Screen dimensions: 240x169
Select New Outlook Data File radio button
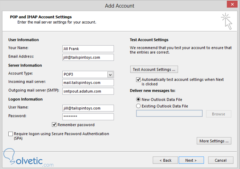[x=138, y=99]
